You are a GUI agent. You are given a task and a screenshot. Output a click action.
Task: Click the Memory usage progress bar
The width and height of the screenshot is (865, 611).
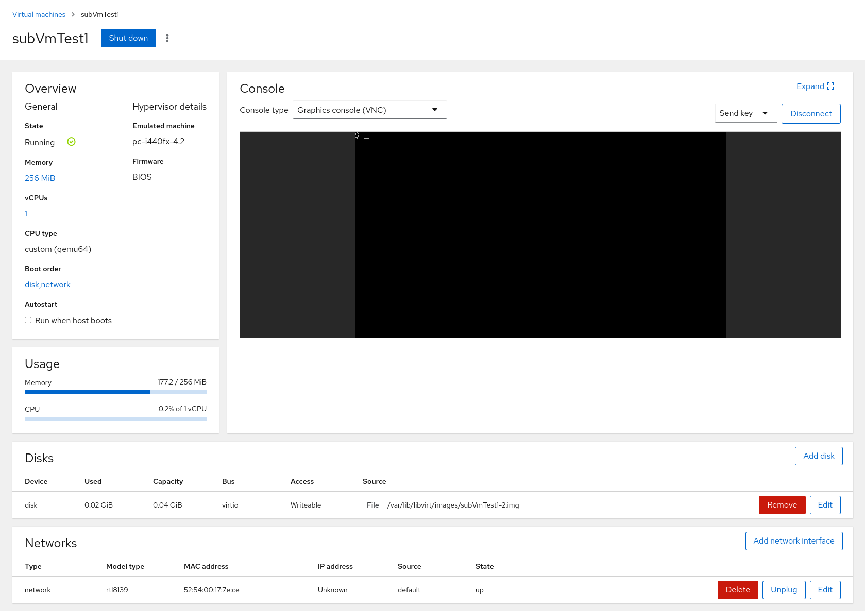(x=115, y=392)
